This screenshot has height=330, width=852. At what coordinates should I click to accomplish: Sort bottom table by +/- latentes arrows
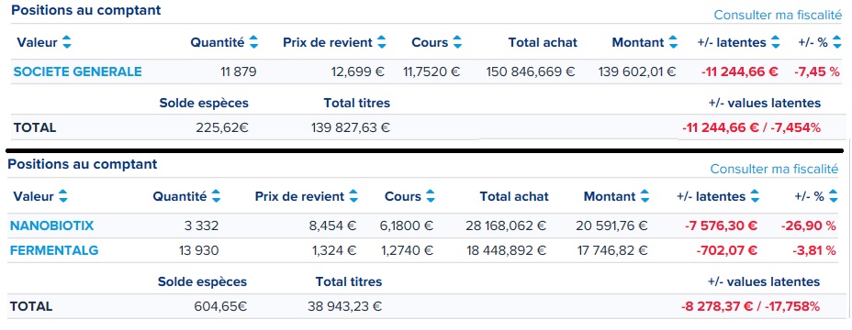tap(755, 196)
